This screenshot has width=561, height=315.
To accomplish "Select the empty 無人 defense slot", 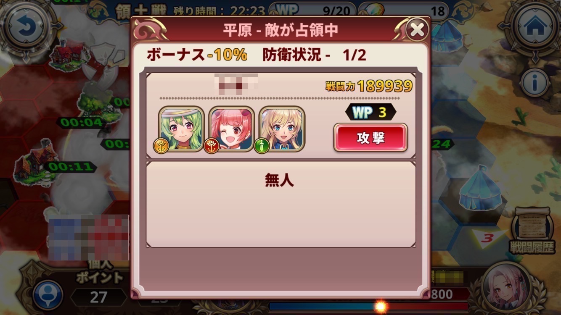I will [x=281, y=204].
